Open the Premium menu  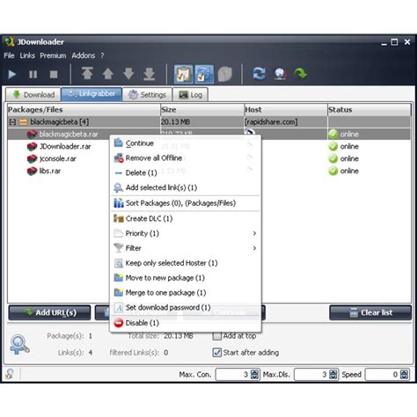53,55
